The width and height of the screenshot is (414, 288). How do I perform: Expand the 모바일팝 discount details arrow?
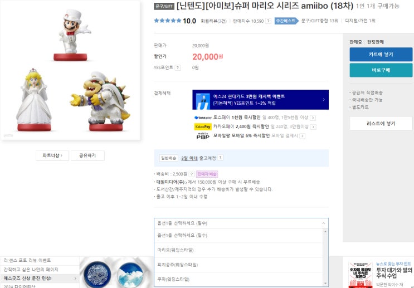(x=303, y=136)
